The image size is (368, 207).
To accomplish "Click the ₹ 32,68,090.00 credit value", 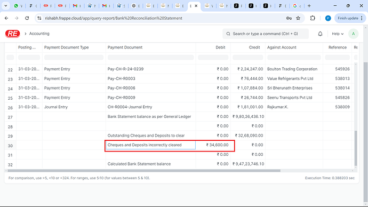I will [249, 136].
